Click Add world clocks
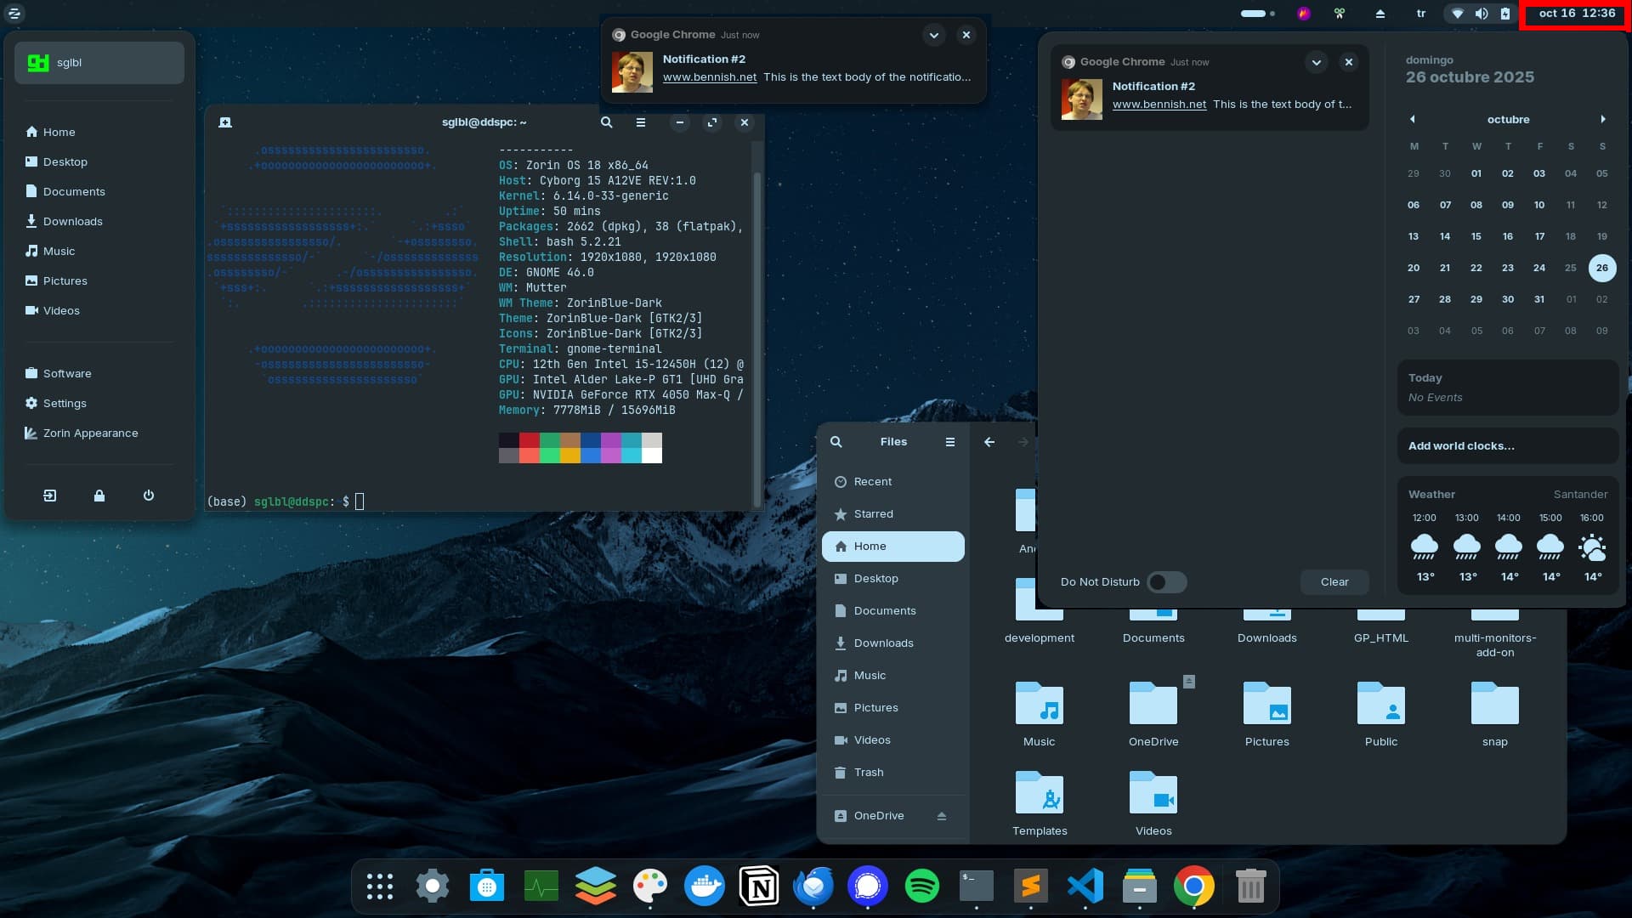Image resolution: width=1632 pixels, height=918 pixels. (x=1461, y=446)
